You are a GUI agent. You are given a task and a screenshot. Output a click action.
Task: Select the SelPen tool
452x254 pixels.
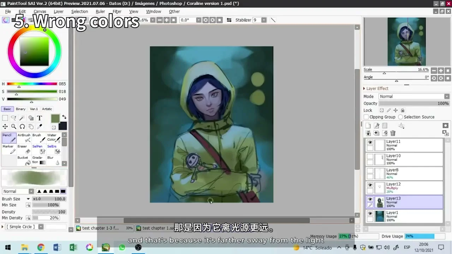tap(39, 149)
